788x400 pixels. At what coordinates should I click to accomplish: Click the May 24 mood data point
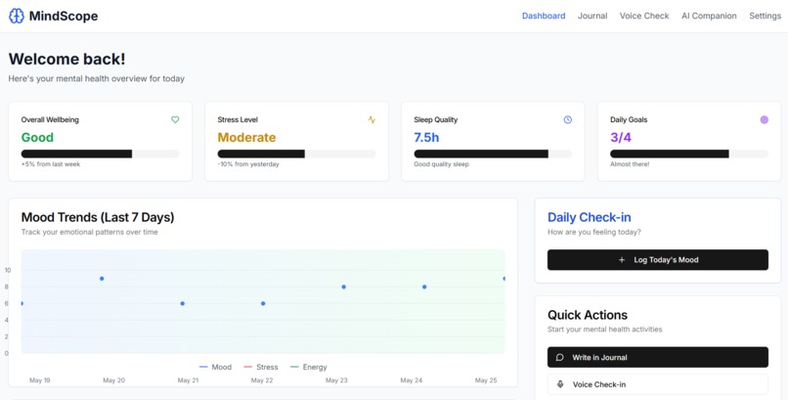coord(424,287)
